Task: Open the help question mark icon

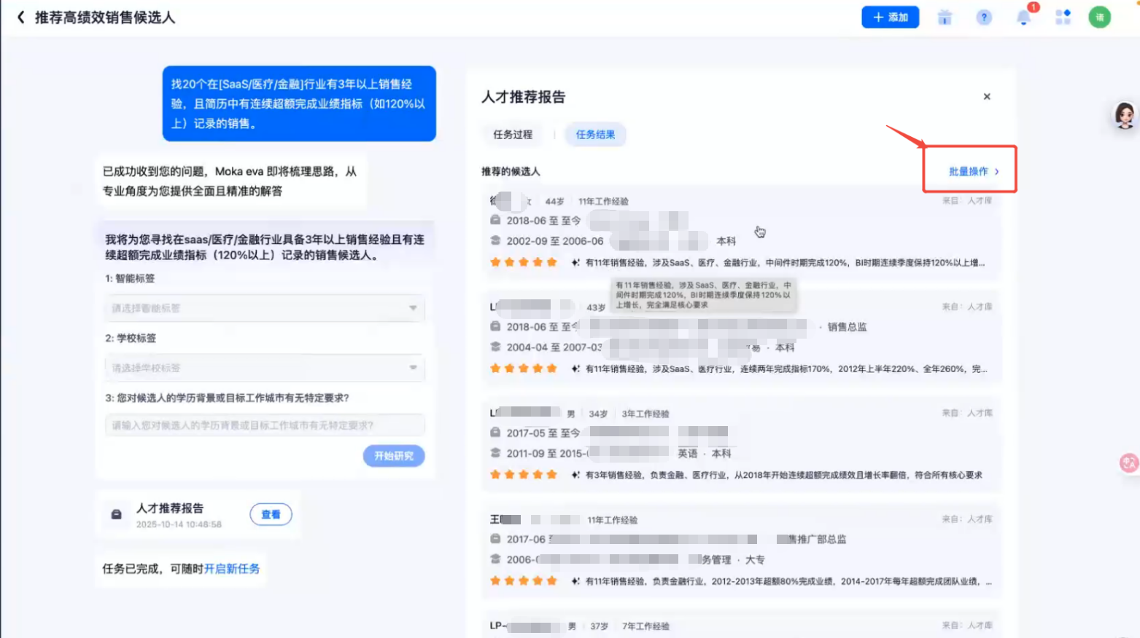Action: point(984,17)
